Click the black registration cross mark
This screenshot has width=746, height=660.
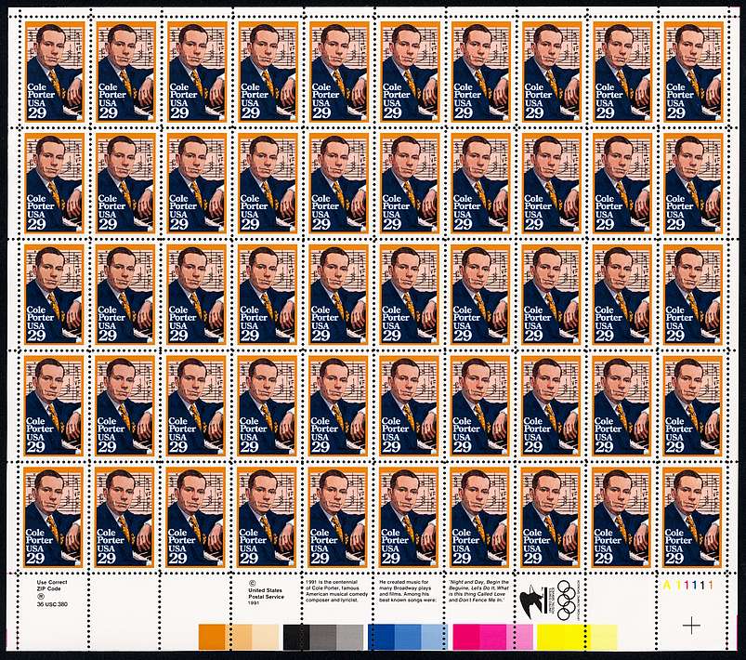[691, 625]
